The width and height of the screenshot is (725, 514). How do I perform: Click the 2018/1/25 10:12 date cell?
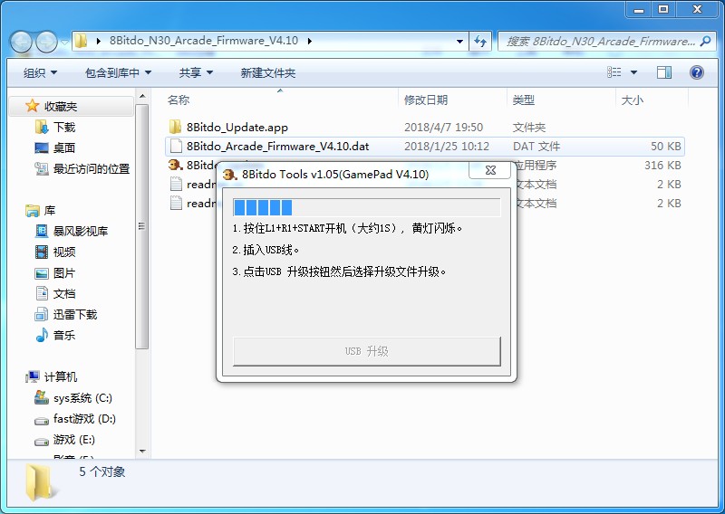447,147
